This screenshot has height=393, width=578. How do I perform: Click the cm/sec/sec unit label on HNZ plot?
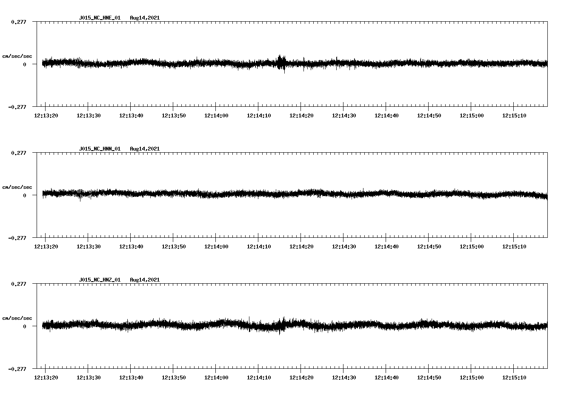click(17, 318)
